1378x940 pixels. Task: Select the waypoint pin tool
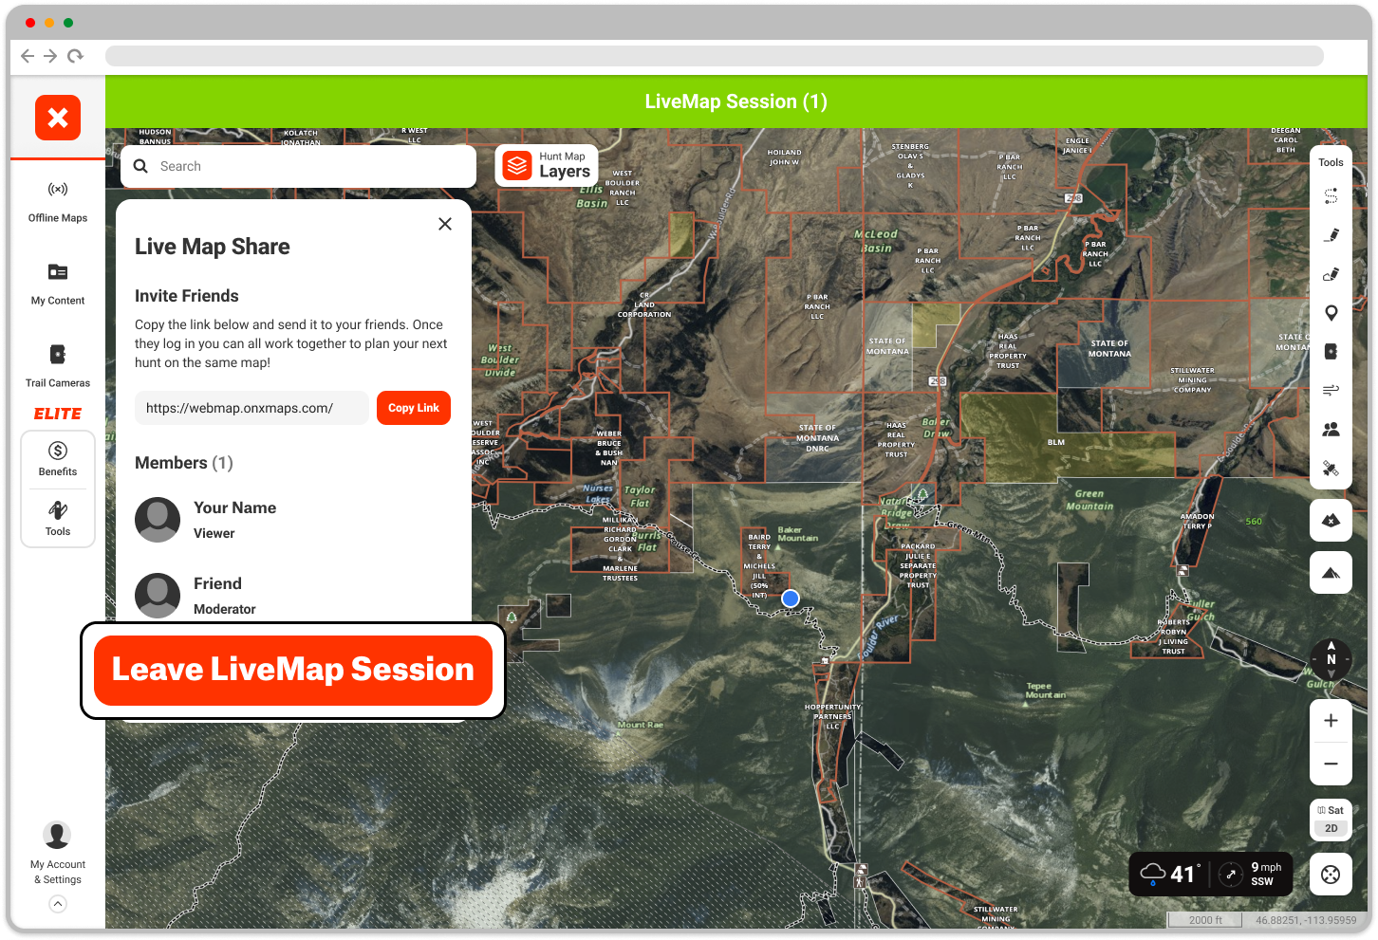pos(1331,313)
